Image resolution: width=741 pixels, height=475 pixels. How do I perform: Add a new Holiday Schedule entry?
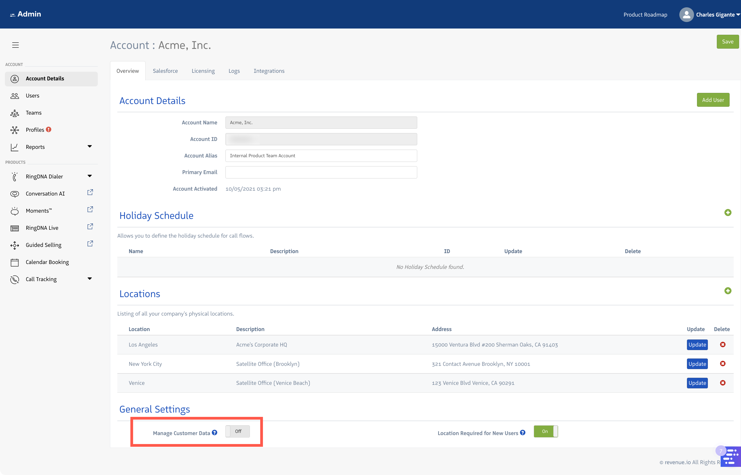(x=728, y=213)
